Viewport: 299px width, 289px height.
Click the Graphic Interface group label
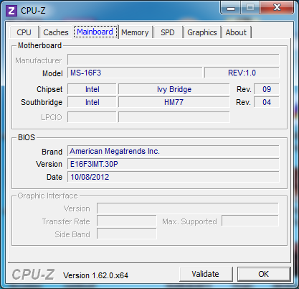(47, 196)
